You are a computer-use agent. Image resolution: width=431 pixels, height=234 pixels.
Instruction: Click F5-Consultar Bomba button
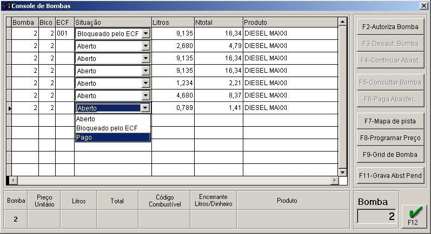coord(390,82)
